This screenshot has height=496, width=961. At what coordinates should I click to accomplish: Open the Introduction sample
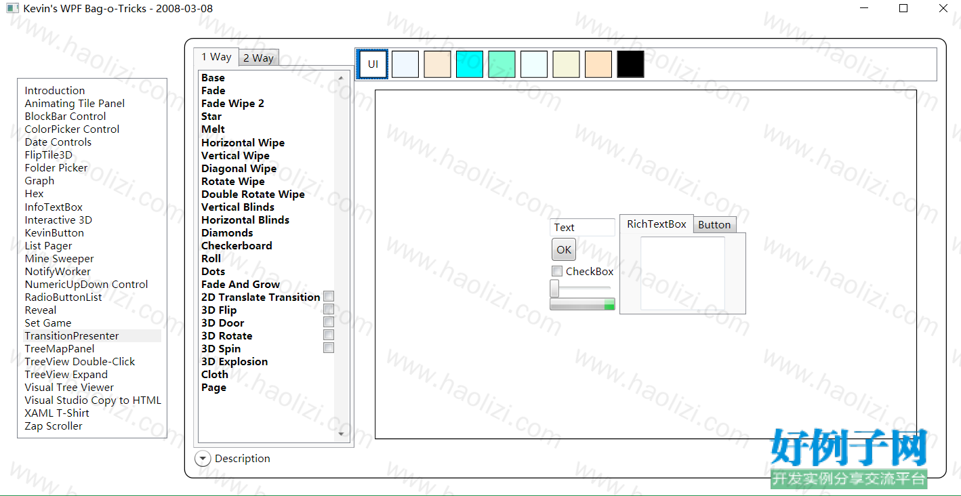point(55,91)
